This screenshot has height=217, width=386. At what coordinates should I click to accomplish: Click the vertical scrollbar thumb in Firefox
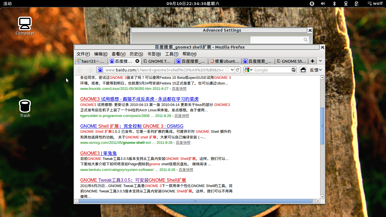[322, 126]
